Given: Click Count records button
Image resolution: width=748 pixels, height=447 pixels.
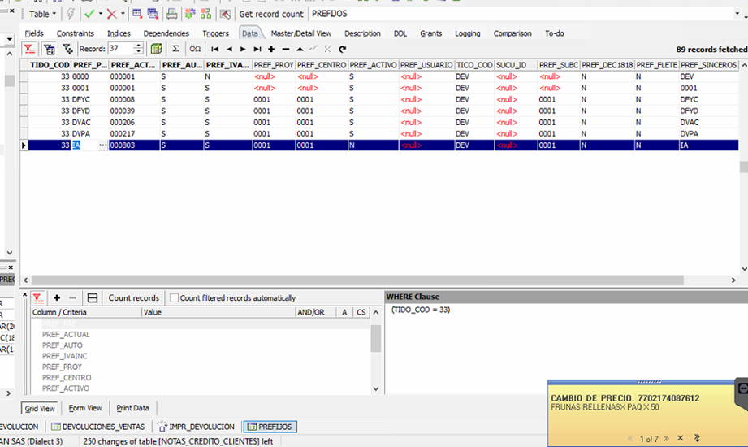Looking at the screenshot, I should pyautogui.click(x=133, y=298).
